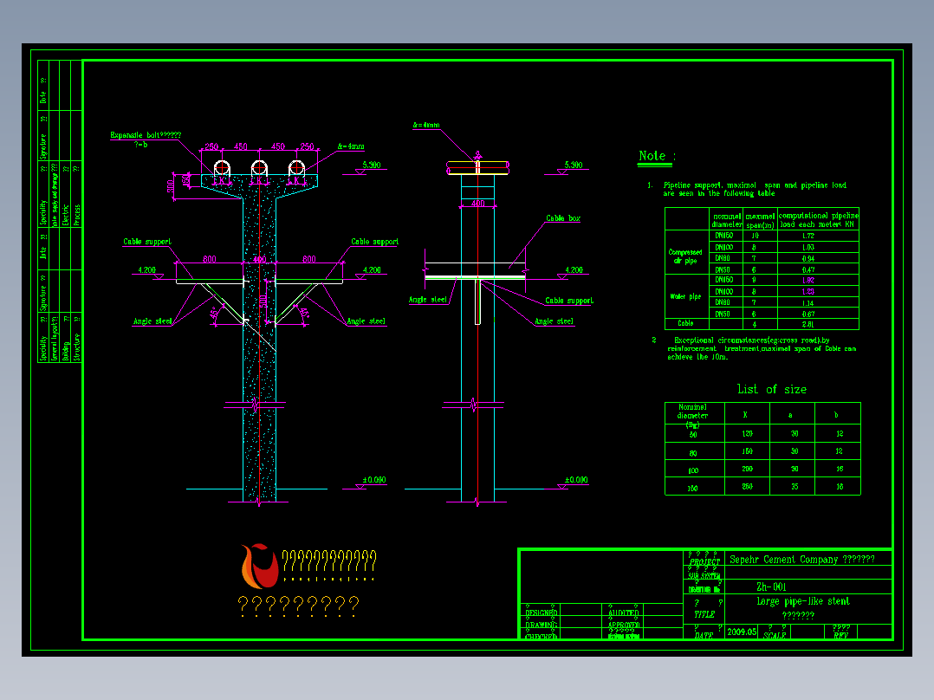934x700 pixels.
Task: Click the 5.300 elevation marker beside the front view
Action: [371, 165]
